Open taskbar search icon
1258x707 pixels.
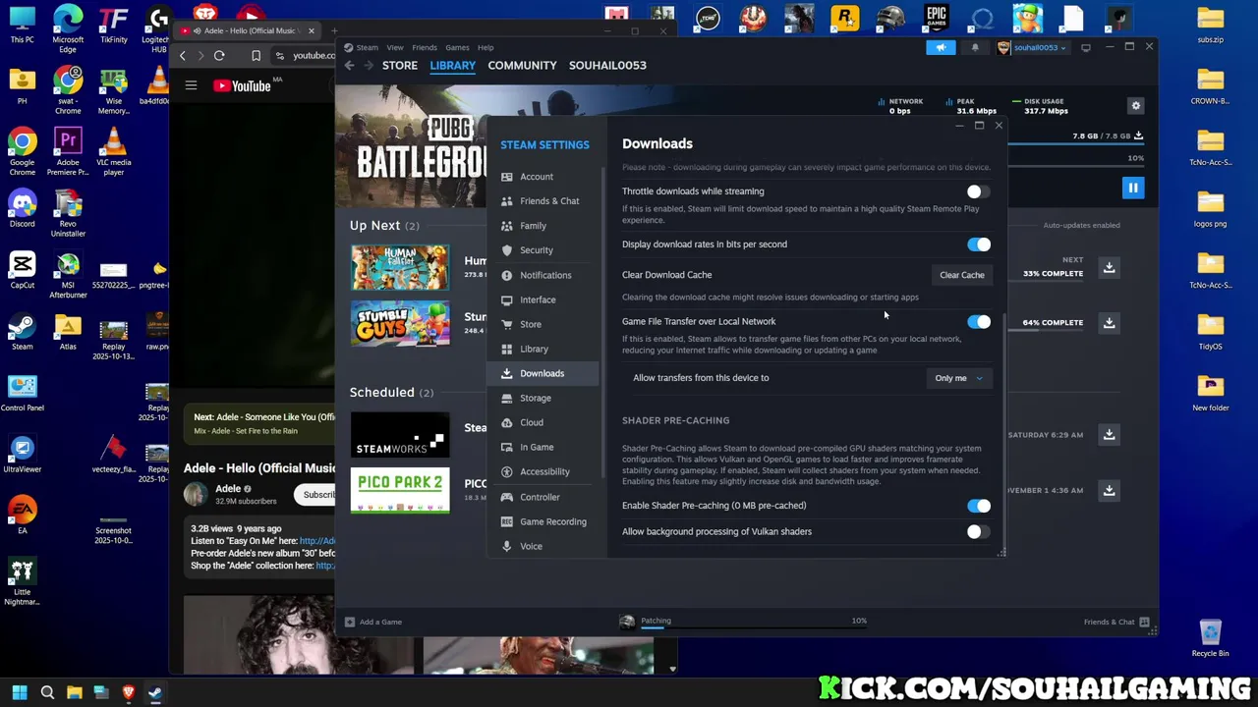pyautogui.click(x=47, y=693)
